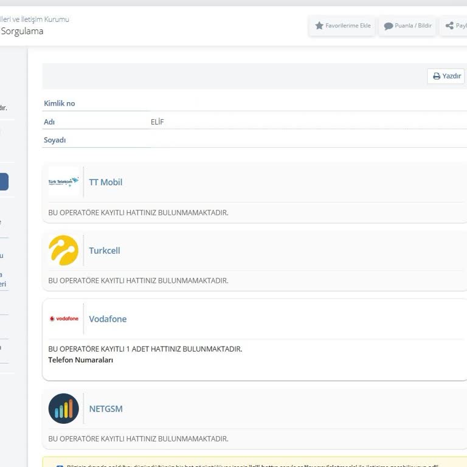Add page via Favorilerime Ekle button

coord(342,26)
